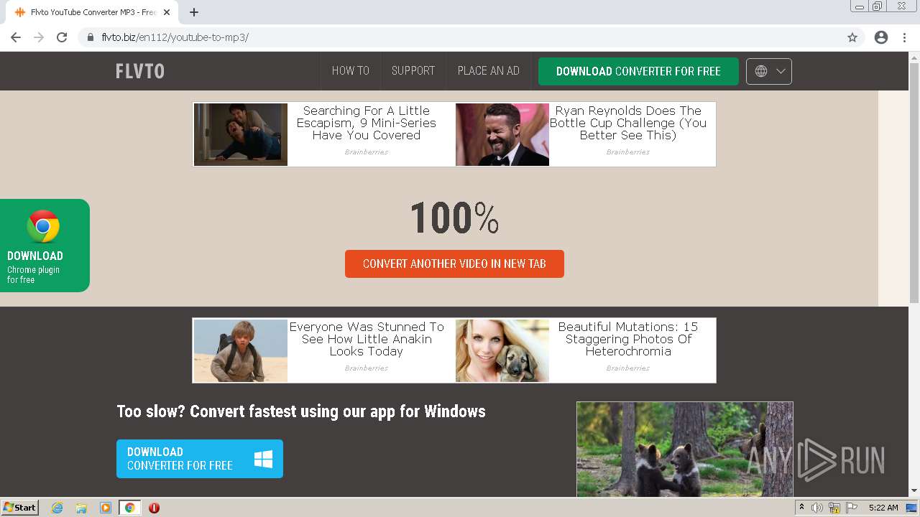The height and width of the screenshot is (517, 920).
Task: Open the Chrome three-dot menu
Action: [905, 37]
